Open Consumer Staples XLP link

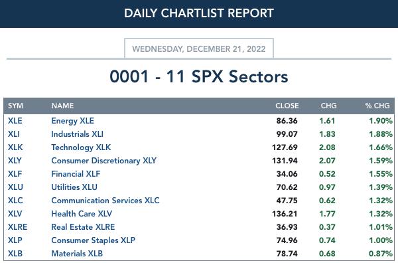pos(93,240)
